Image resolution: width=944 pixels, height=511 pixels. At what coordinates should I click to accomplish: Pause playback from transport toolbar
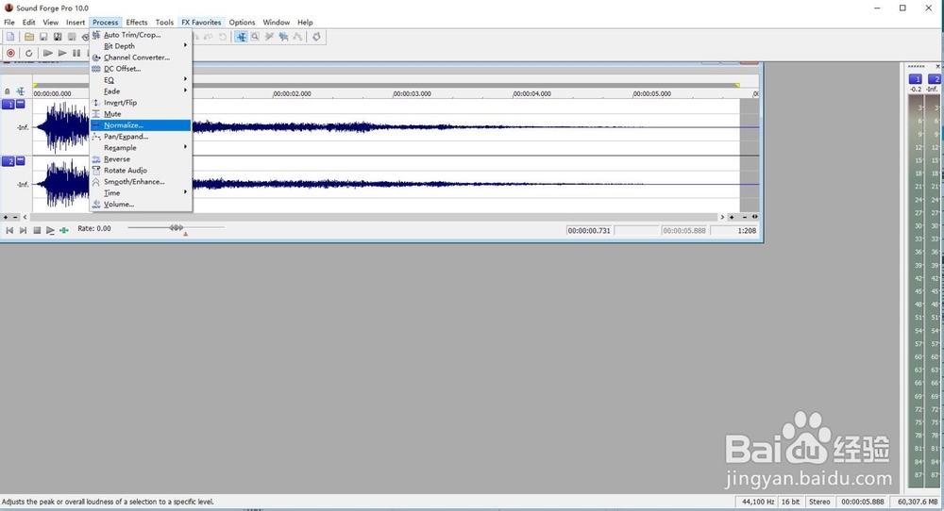coord(76,53)
